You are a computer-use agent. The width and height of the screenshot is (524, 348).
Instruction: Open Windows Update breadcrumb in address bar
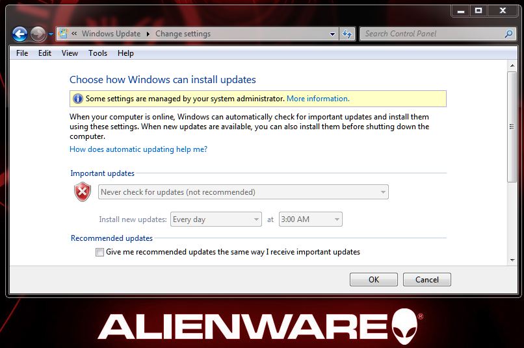click(x=111, y=34)
